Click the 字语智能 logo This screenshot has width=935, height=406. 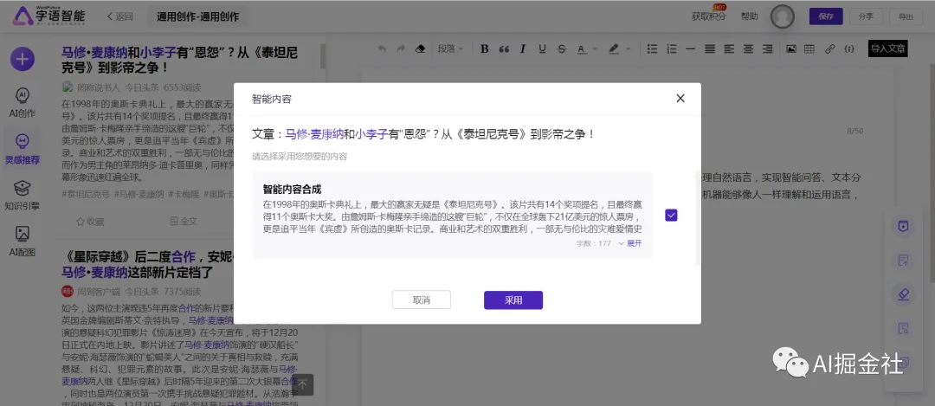[49, 16]
